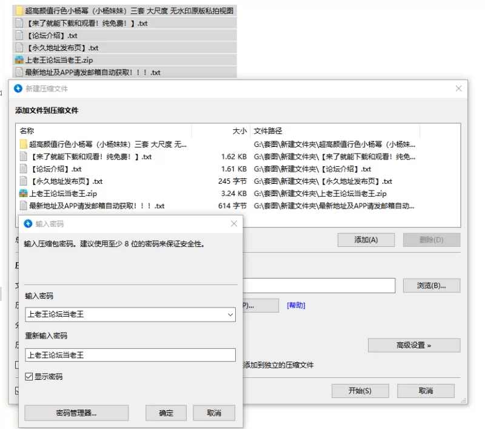Select 最新地址及APP txt icon in Explorer background
This screenshot has width=485, height=429.
[19, 72]
